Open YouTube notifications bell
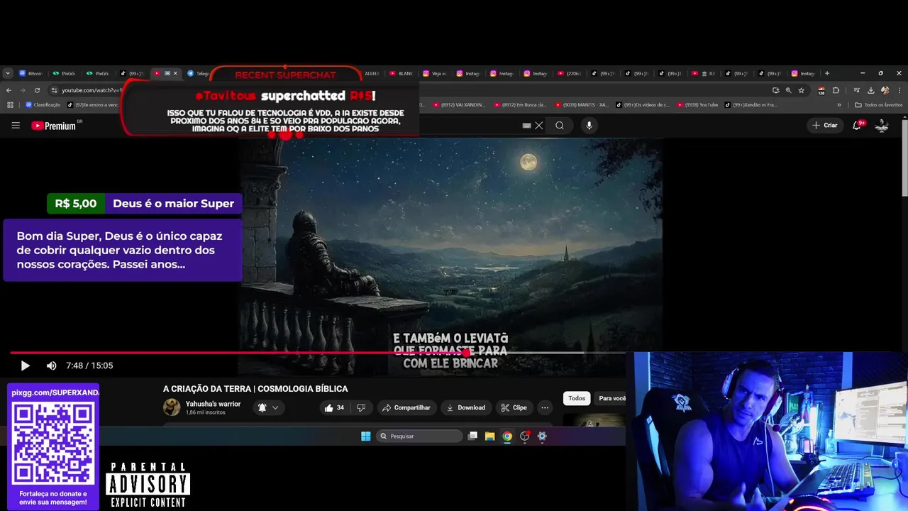The image size is (908, 511). (858, 125)
